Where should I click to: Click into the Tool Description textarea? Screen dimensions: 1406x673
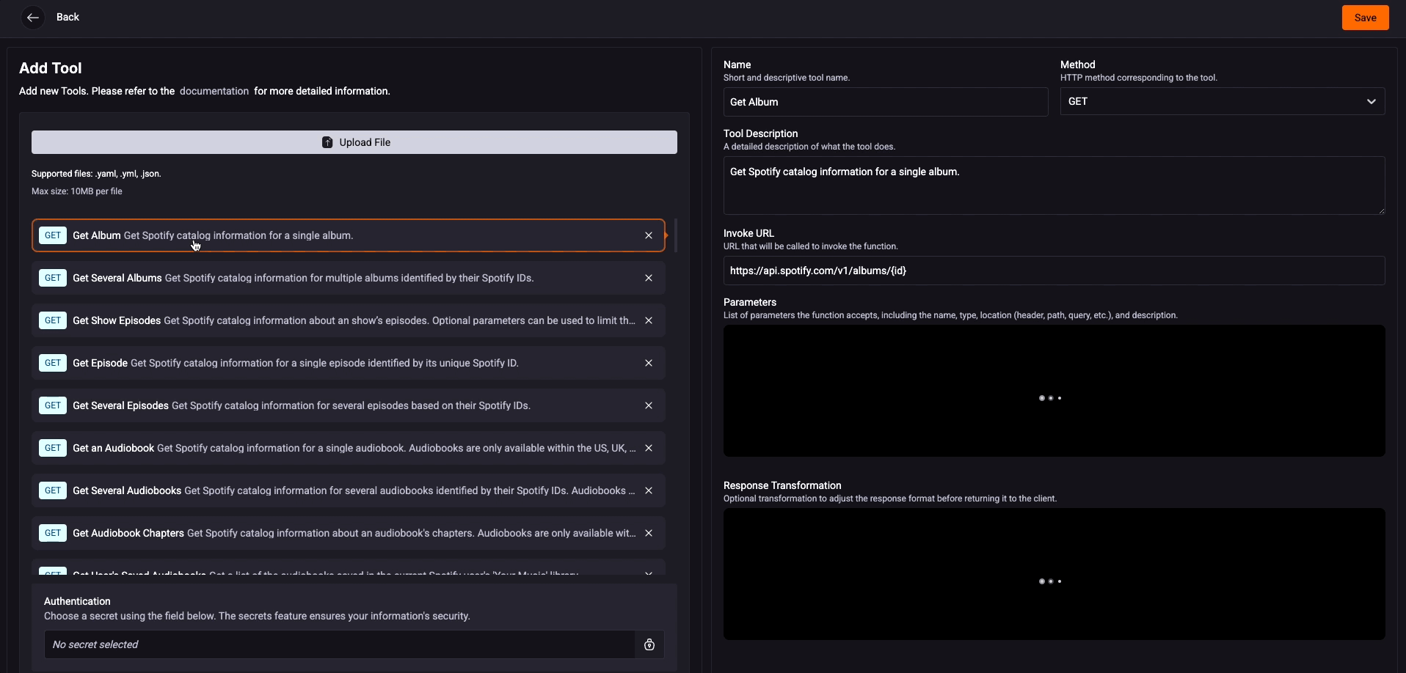[x=1053, y=185]
